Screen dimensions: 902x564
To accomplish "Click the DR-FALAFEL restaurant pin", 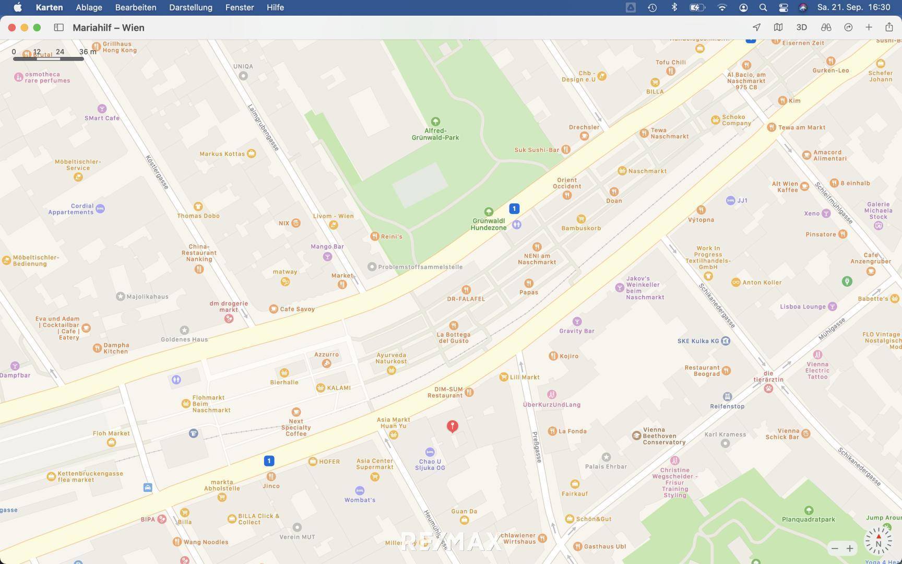I will (466, 289).
